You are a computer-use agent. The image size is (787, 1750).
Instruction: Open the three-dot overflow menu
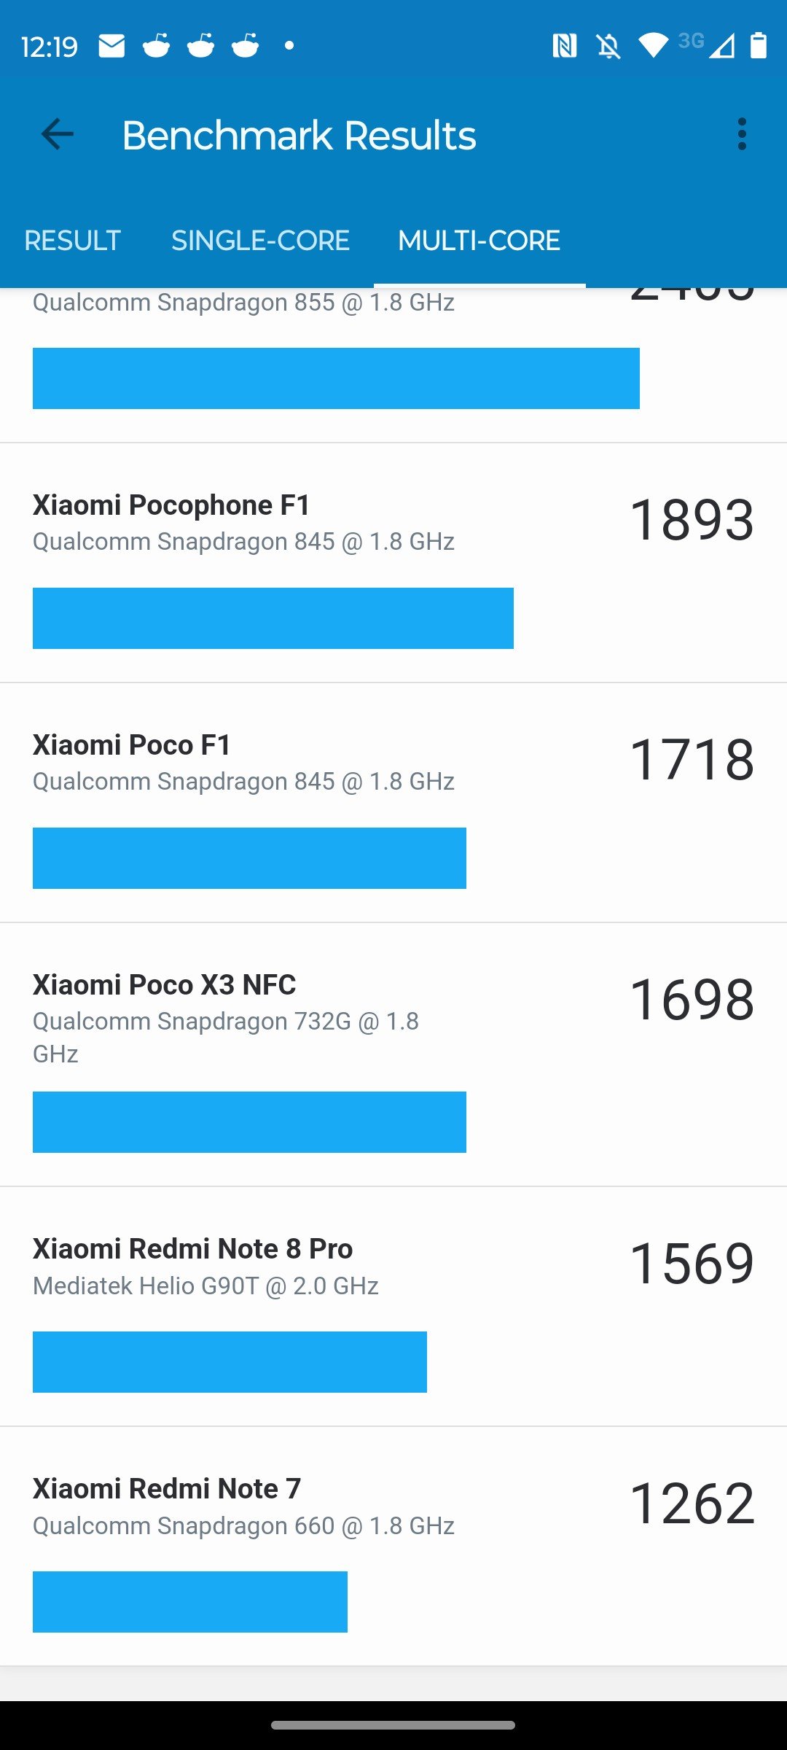click(742, 135)
